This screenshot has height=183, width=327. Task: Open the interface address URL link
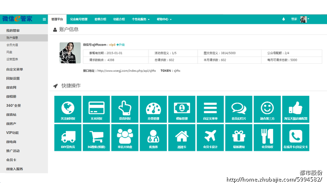tap(126, 70)
